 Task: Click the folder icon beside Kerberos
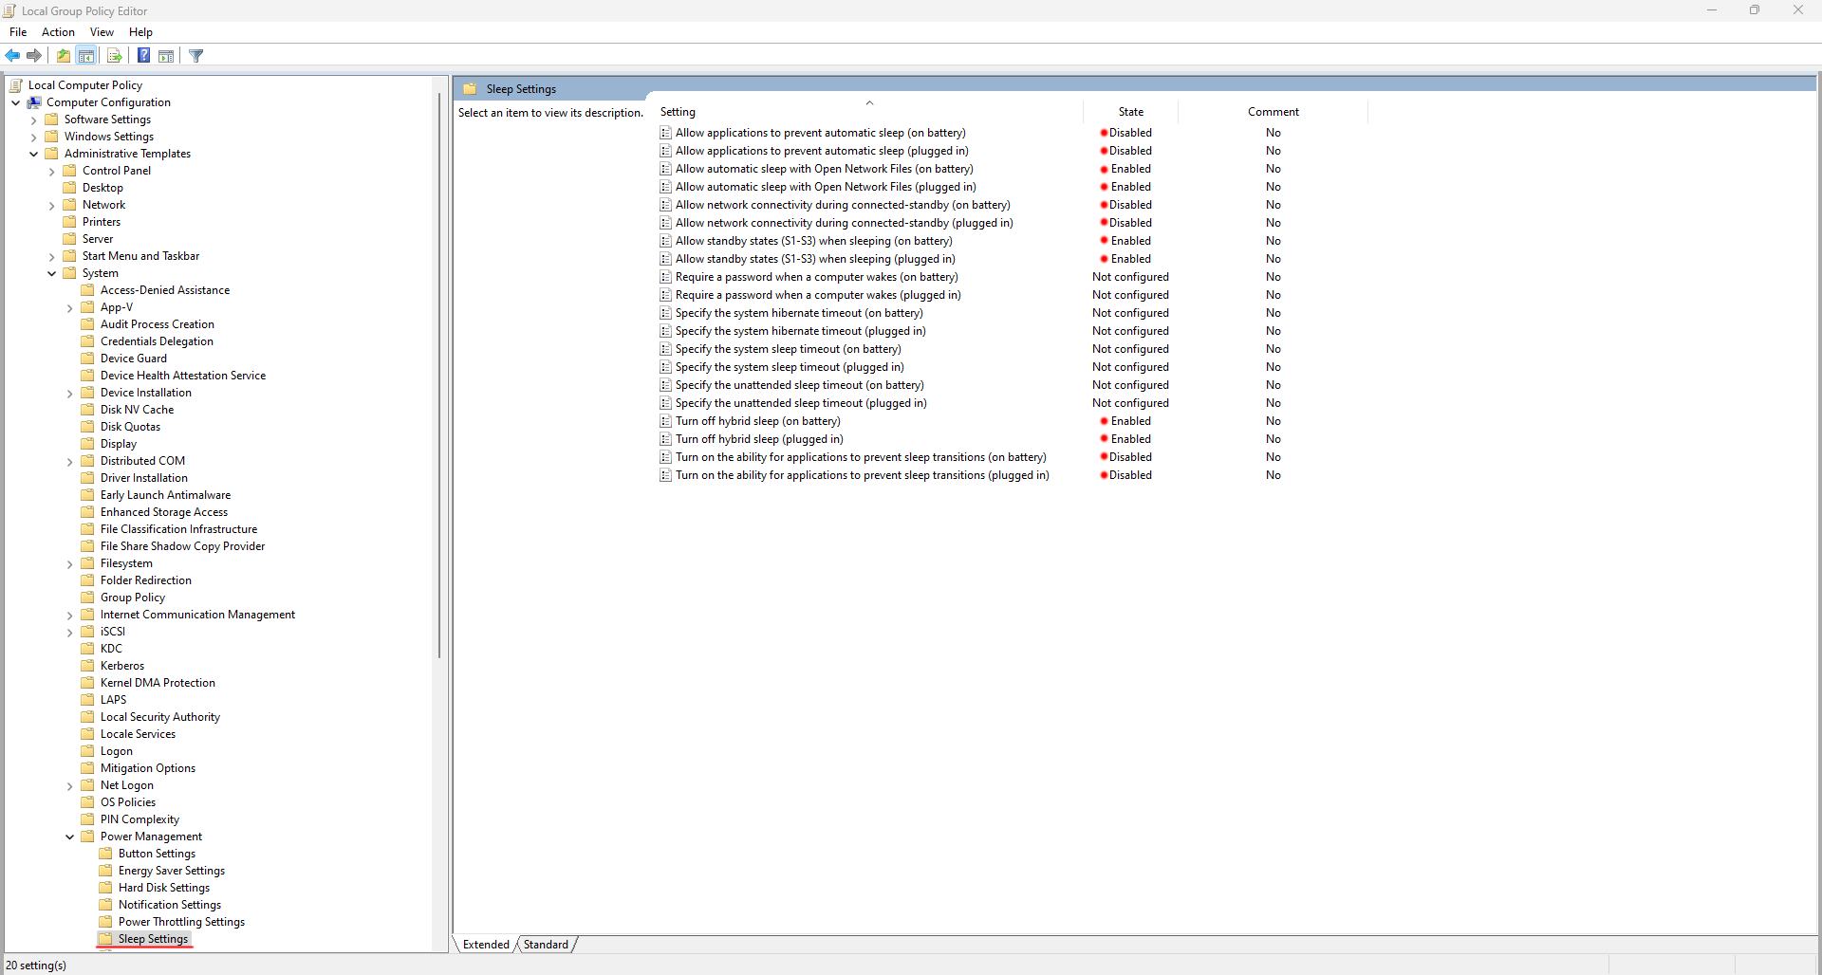pos(88,666)
